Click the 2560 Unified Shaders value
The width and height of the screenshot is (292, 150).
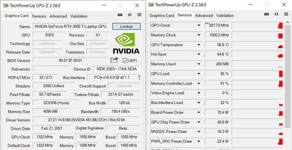[x=54, y=86]
